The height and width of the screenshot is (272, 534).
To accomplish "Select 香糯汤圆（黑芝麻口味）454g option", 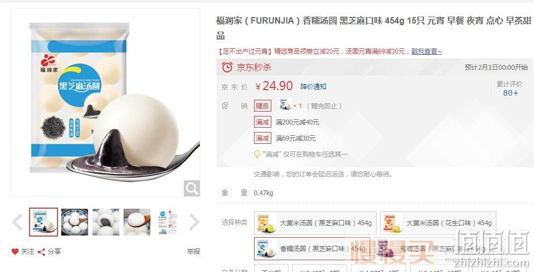I will [x=312, y=248].
